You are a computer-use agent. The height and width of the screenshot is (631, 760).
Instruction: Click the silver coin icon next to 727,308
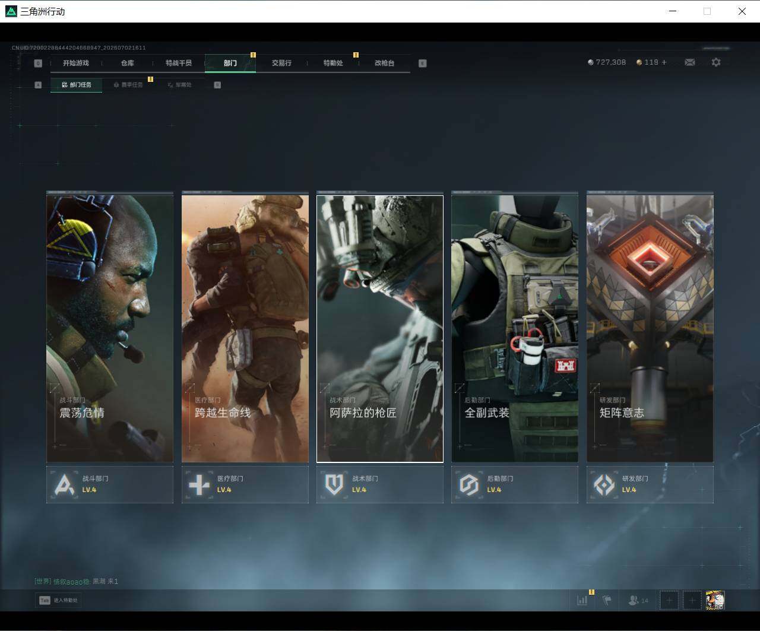pos(590,62)
